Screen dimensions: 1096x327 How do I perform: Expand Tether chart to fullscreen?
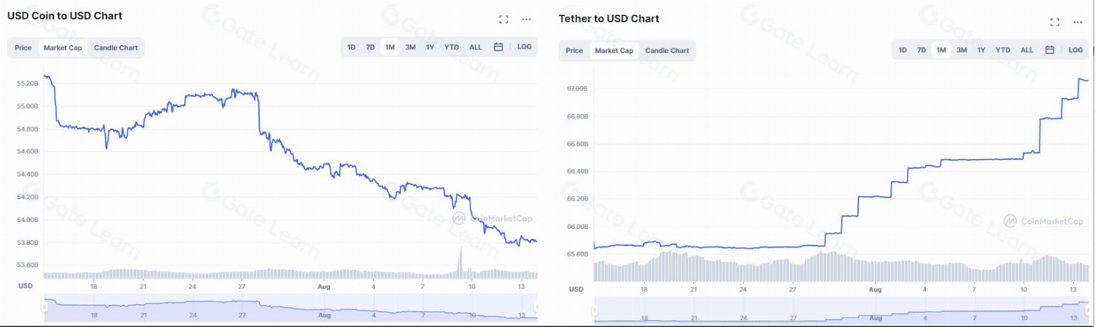(x=1055, y=23)
